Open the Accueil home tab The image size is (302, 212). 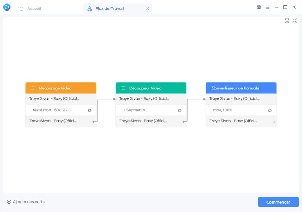31,8
